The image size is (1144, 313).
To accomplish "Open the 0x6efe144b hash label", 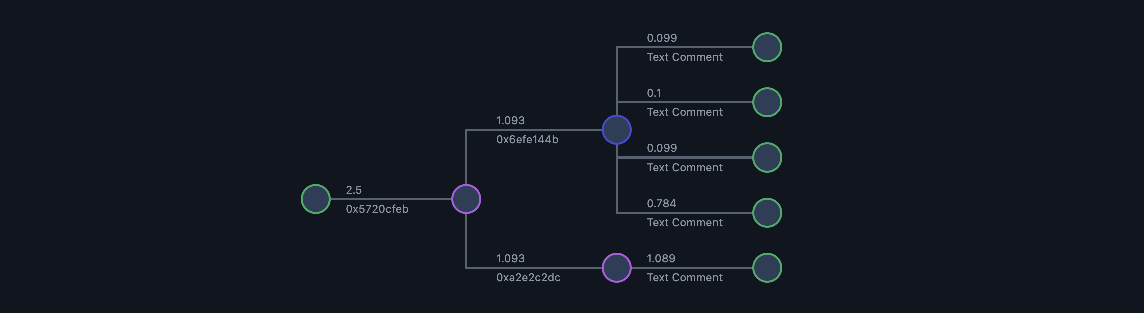I will (x=527, y=140).
